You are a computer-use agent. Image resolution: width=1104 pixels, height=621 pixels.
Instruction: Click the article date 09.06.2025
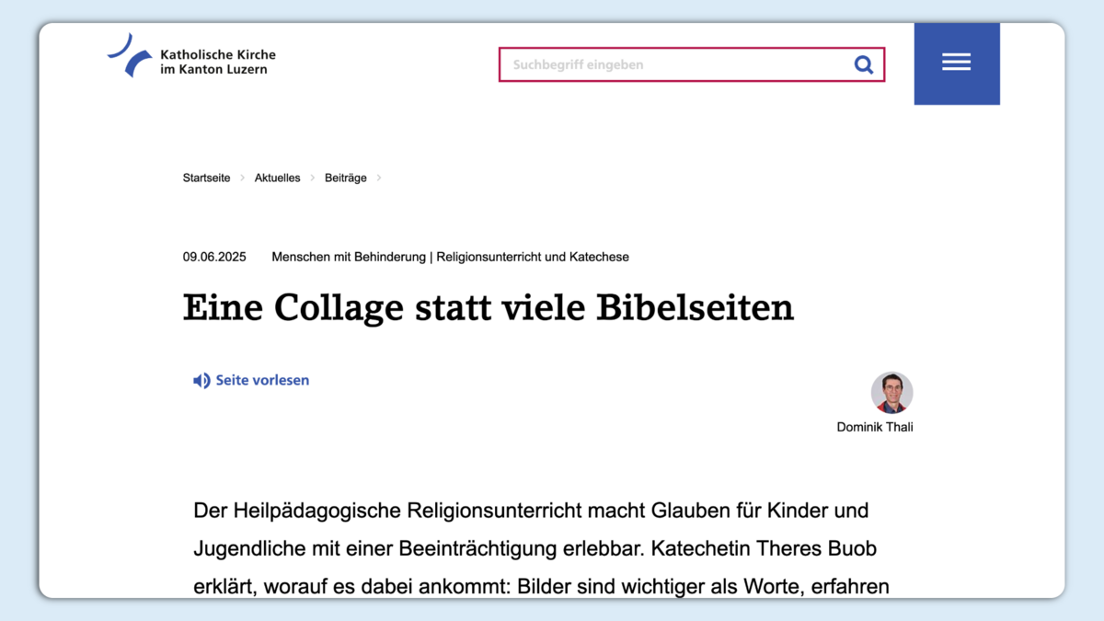pyautogui.click(x=214, y=258)
